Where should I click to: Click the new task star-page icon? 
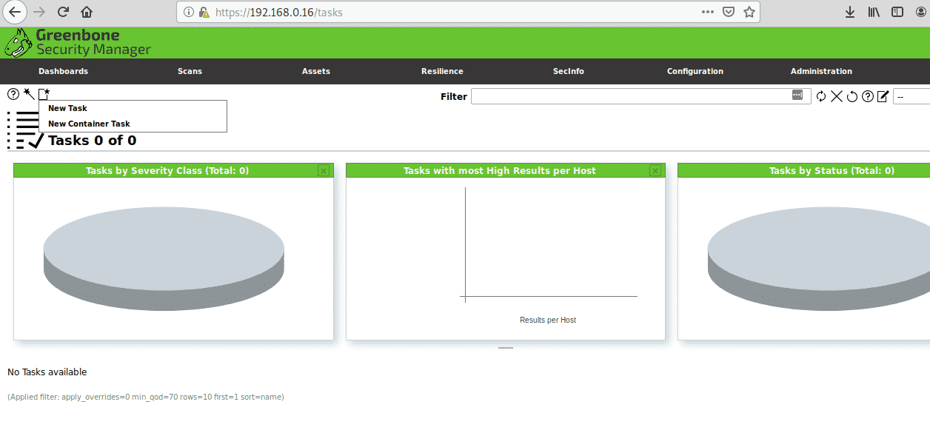[x=44, y=93]
